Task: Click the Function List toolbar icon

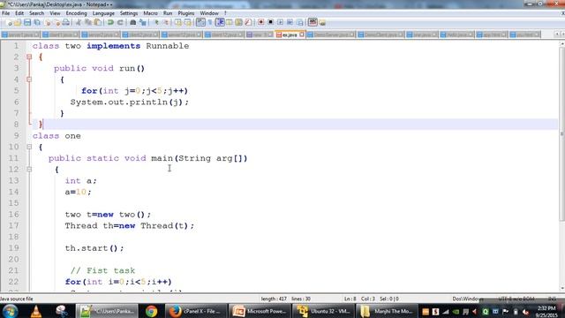Action: [248, 22]
